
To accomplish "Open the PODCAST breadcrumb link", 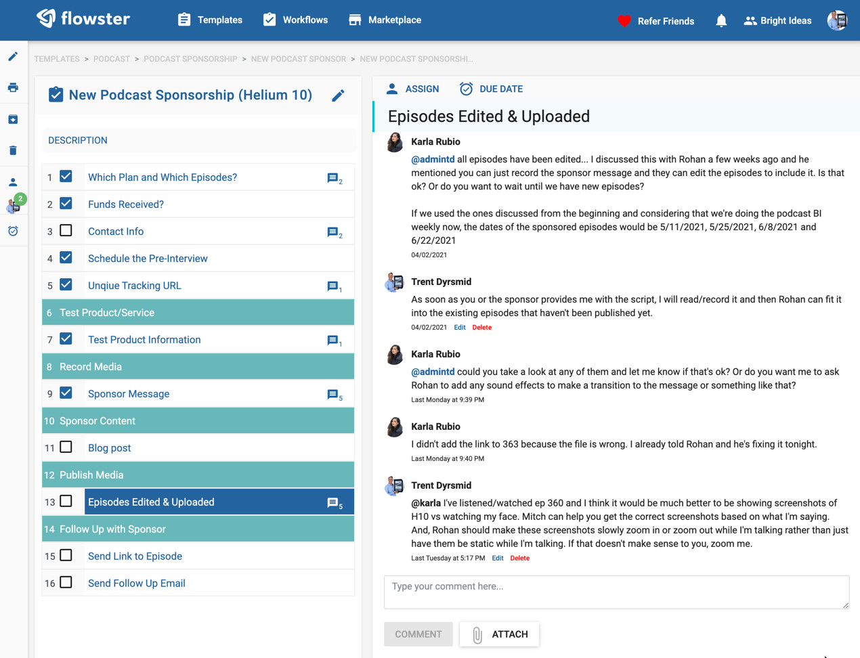I will click(x=111, y=59).
